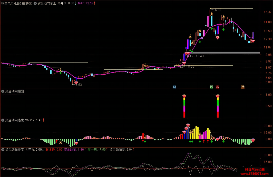Click the gray 10.12 - 10.43 gap band
Screen dimensions: 273x177
[225, 53]
